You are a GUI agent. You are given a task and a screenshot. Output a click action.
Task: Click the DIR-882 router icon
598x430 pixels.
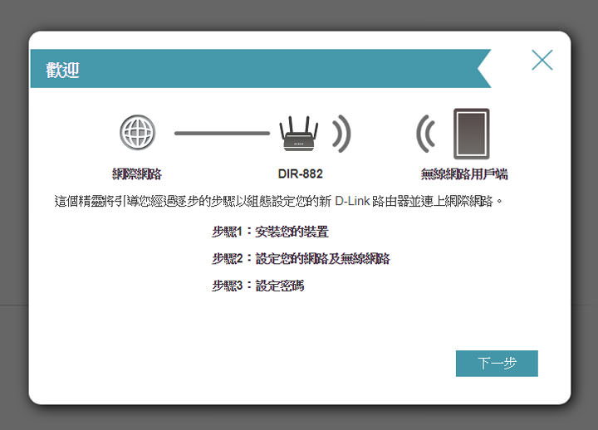298,133
